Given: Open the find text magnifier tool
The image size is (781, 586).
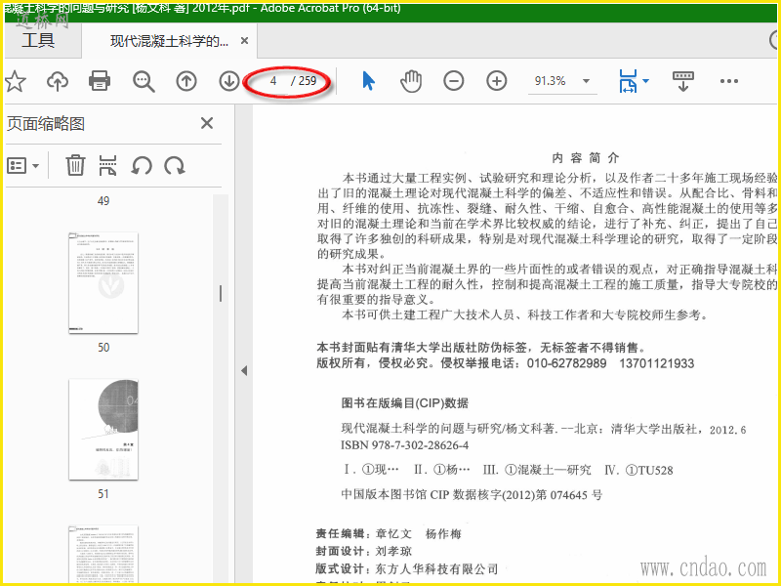Looking at the screenshot, I should [x=144, y=81].
